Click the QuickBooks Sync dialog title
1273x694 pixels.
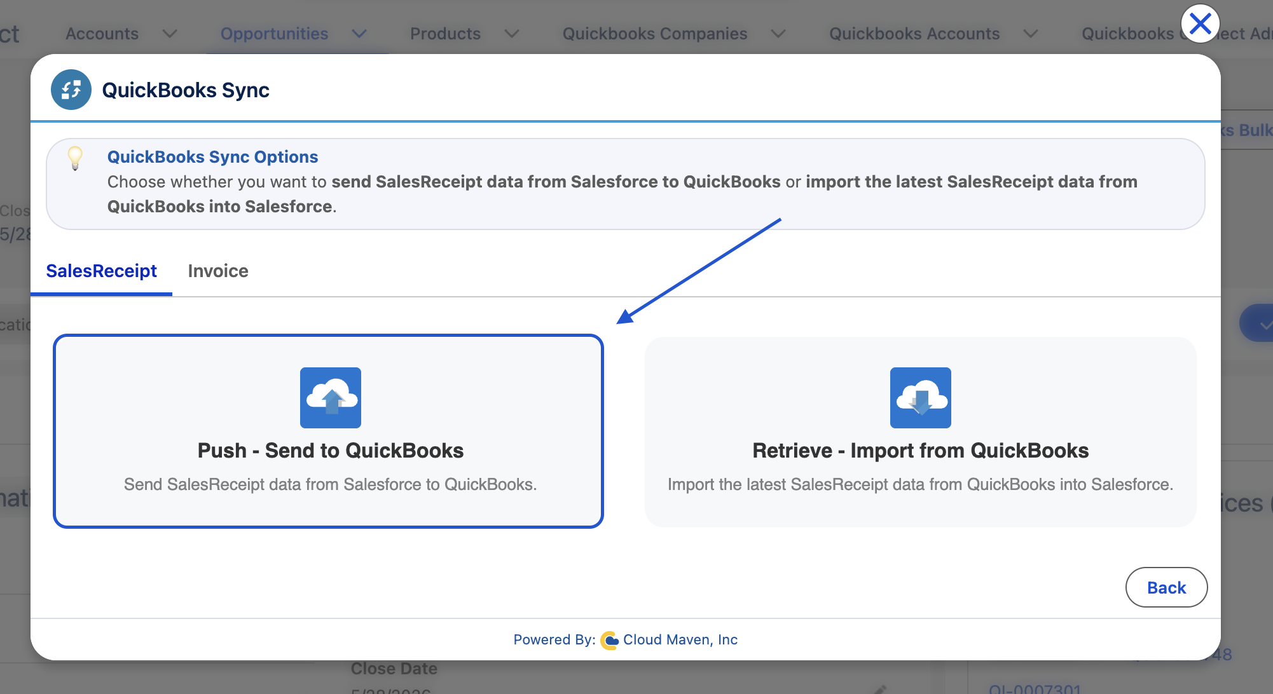[186, 90]
